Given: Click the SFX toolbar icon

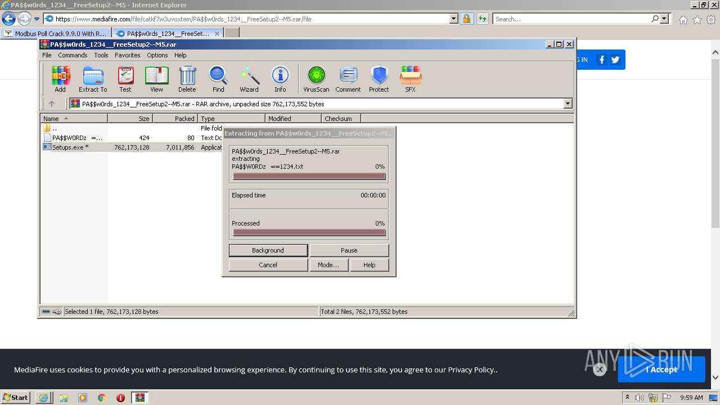Looking at the screenshot, I should click(411, 79).
